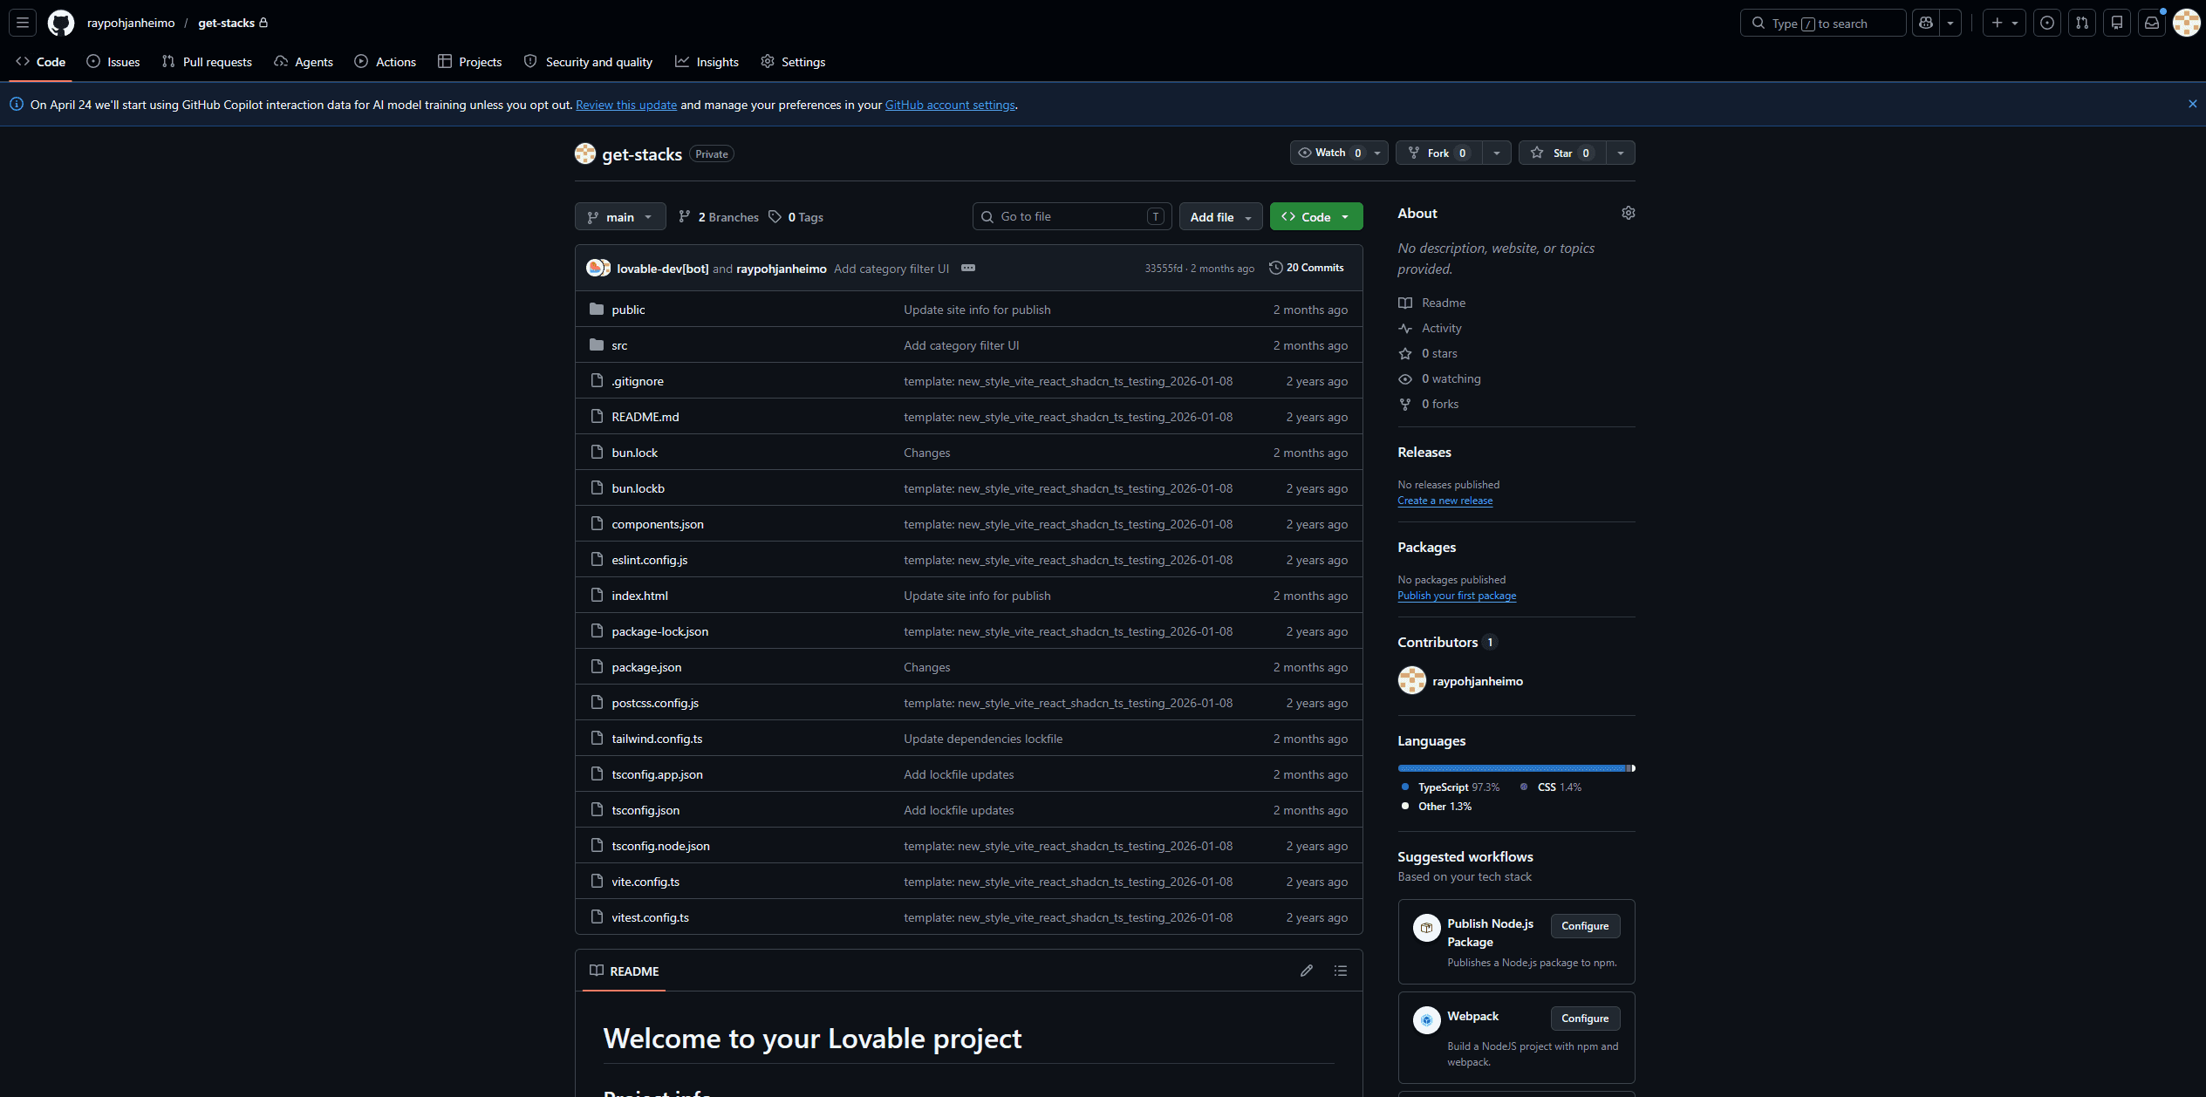
Task: Expand the create new plus dropdown
Action: tap(2005, 23)
